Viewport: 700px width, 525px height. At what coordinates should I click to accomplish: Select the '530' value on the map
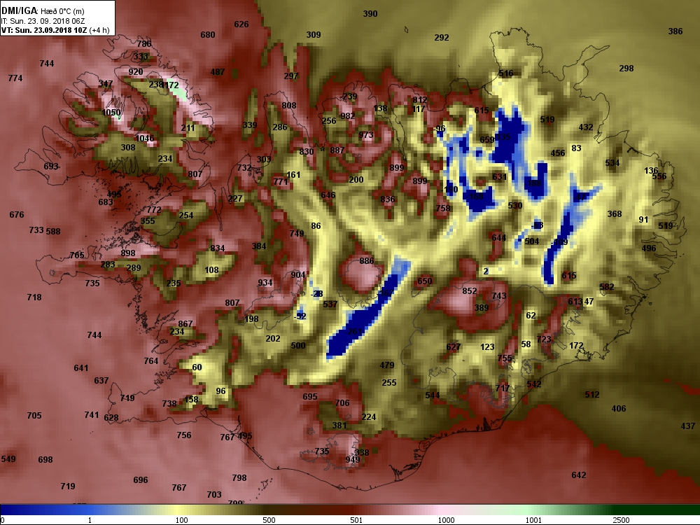pyautogui.click(x=514, y=206)
